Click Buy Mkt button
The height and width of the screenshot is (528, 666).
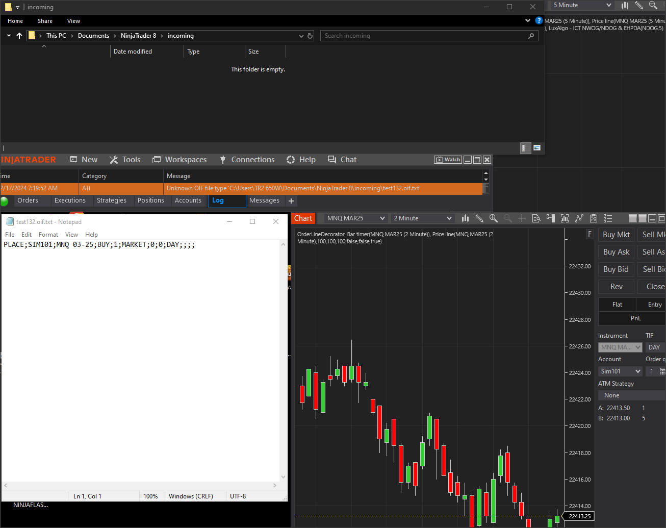[x=616, y=235]
